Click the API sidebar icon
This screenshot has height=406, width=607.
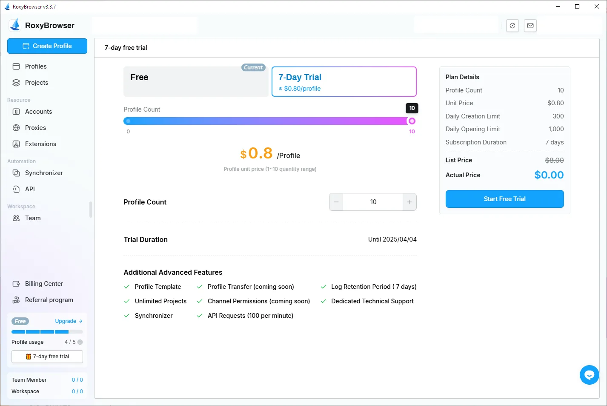point(16,189)
